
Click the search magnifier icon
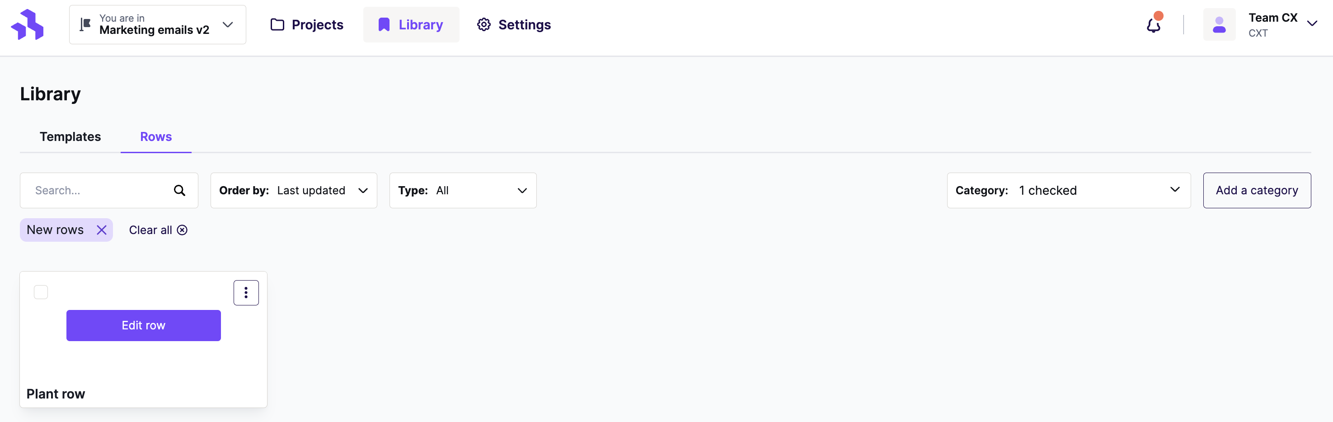click(x=179, y=190)
